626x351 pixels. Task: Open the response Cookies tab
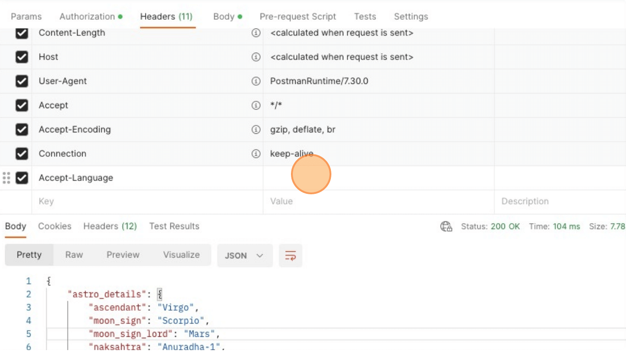point(55,226)
